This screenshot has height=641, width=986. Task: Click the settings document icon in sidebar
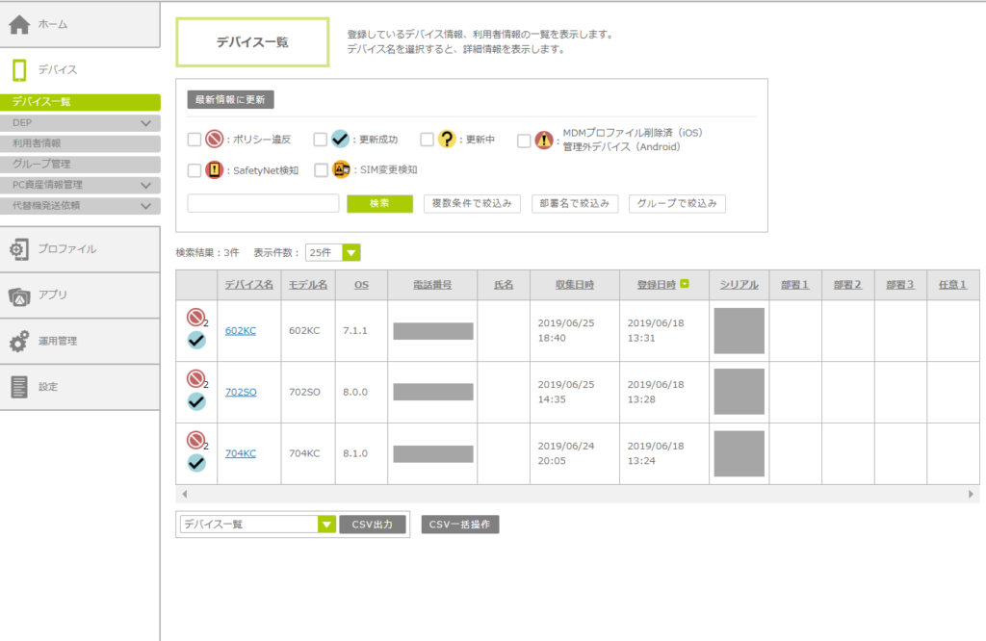(19, 387)
